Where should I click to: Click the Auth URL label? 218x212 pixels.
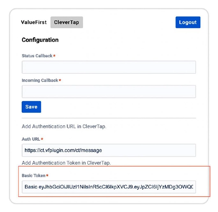coord(31,139)
